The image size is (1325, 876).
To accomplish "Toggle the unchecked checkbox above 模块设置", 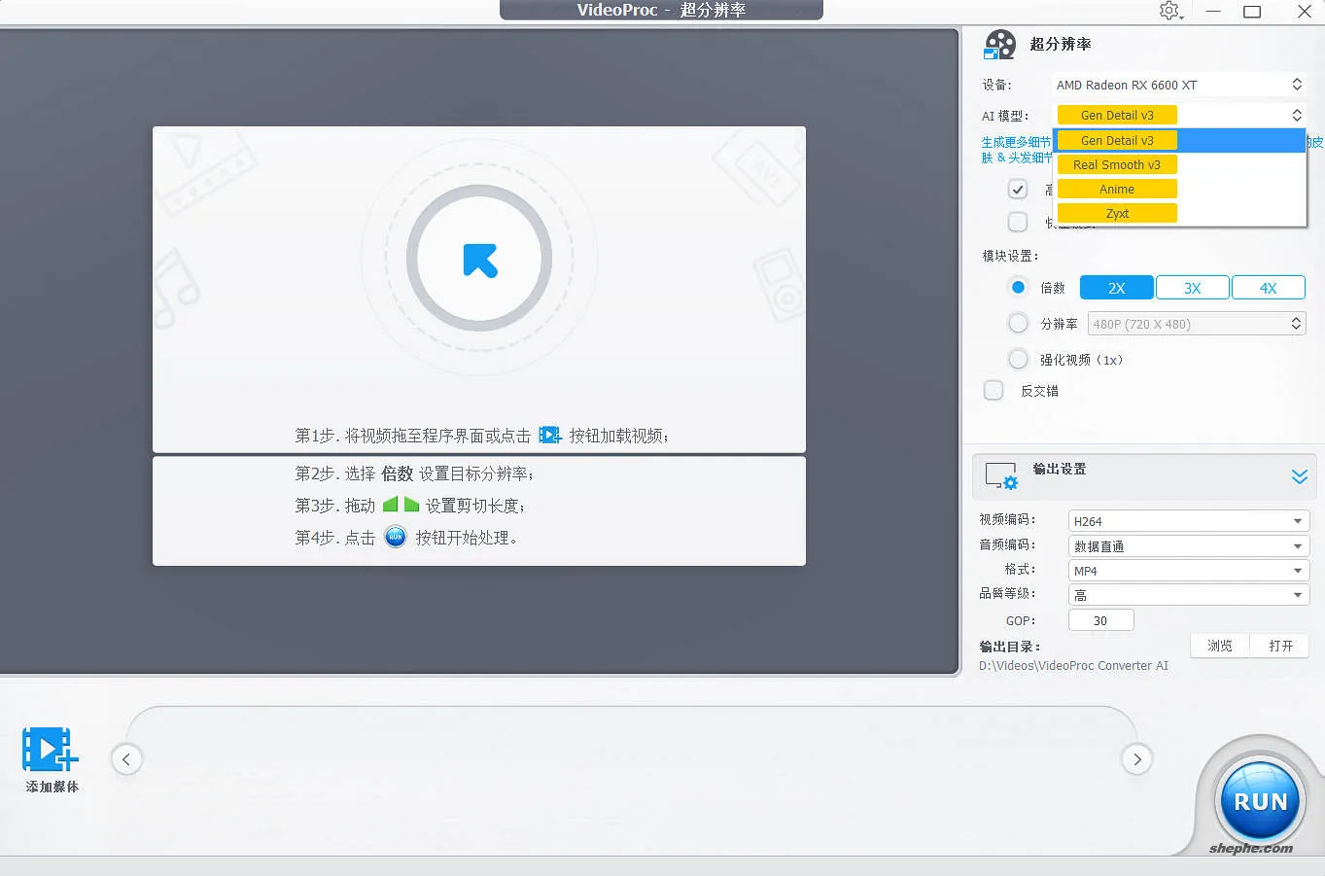I will [x=1018, y=222].
